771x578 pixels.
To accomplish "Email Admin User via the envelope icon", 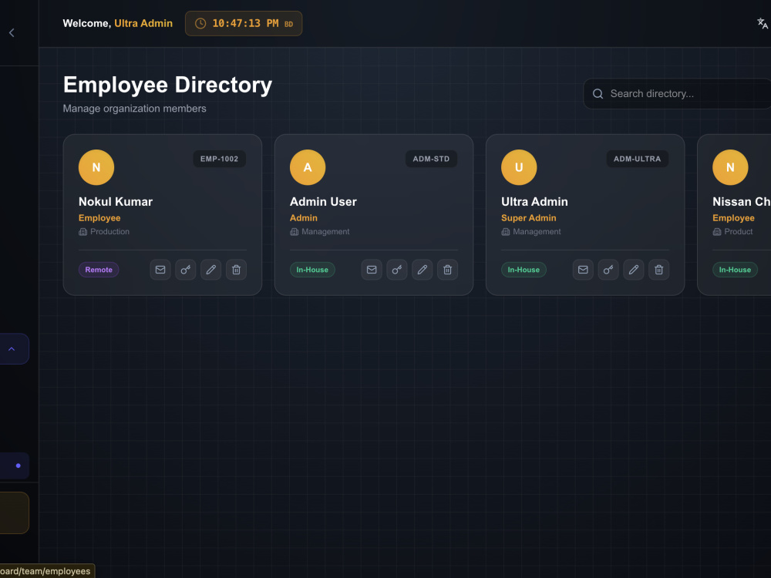I will [372, 270].
